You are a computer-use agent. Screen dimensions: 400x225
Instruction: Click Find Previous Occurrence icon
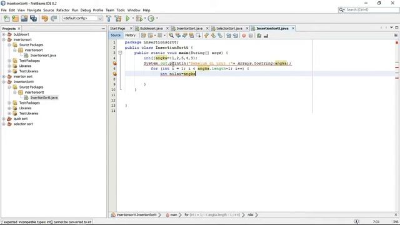(178, 36)
